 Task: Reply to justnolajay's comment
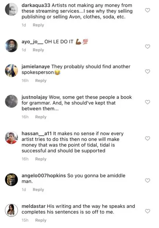point(41,117)
